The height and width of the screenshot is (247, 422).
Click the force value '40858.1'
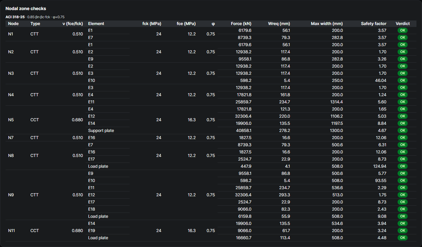tap(244, 130)
